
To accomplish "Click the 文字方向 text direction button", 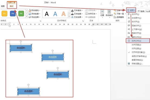I will (x=91, y=10).
